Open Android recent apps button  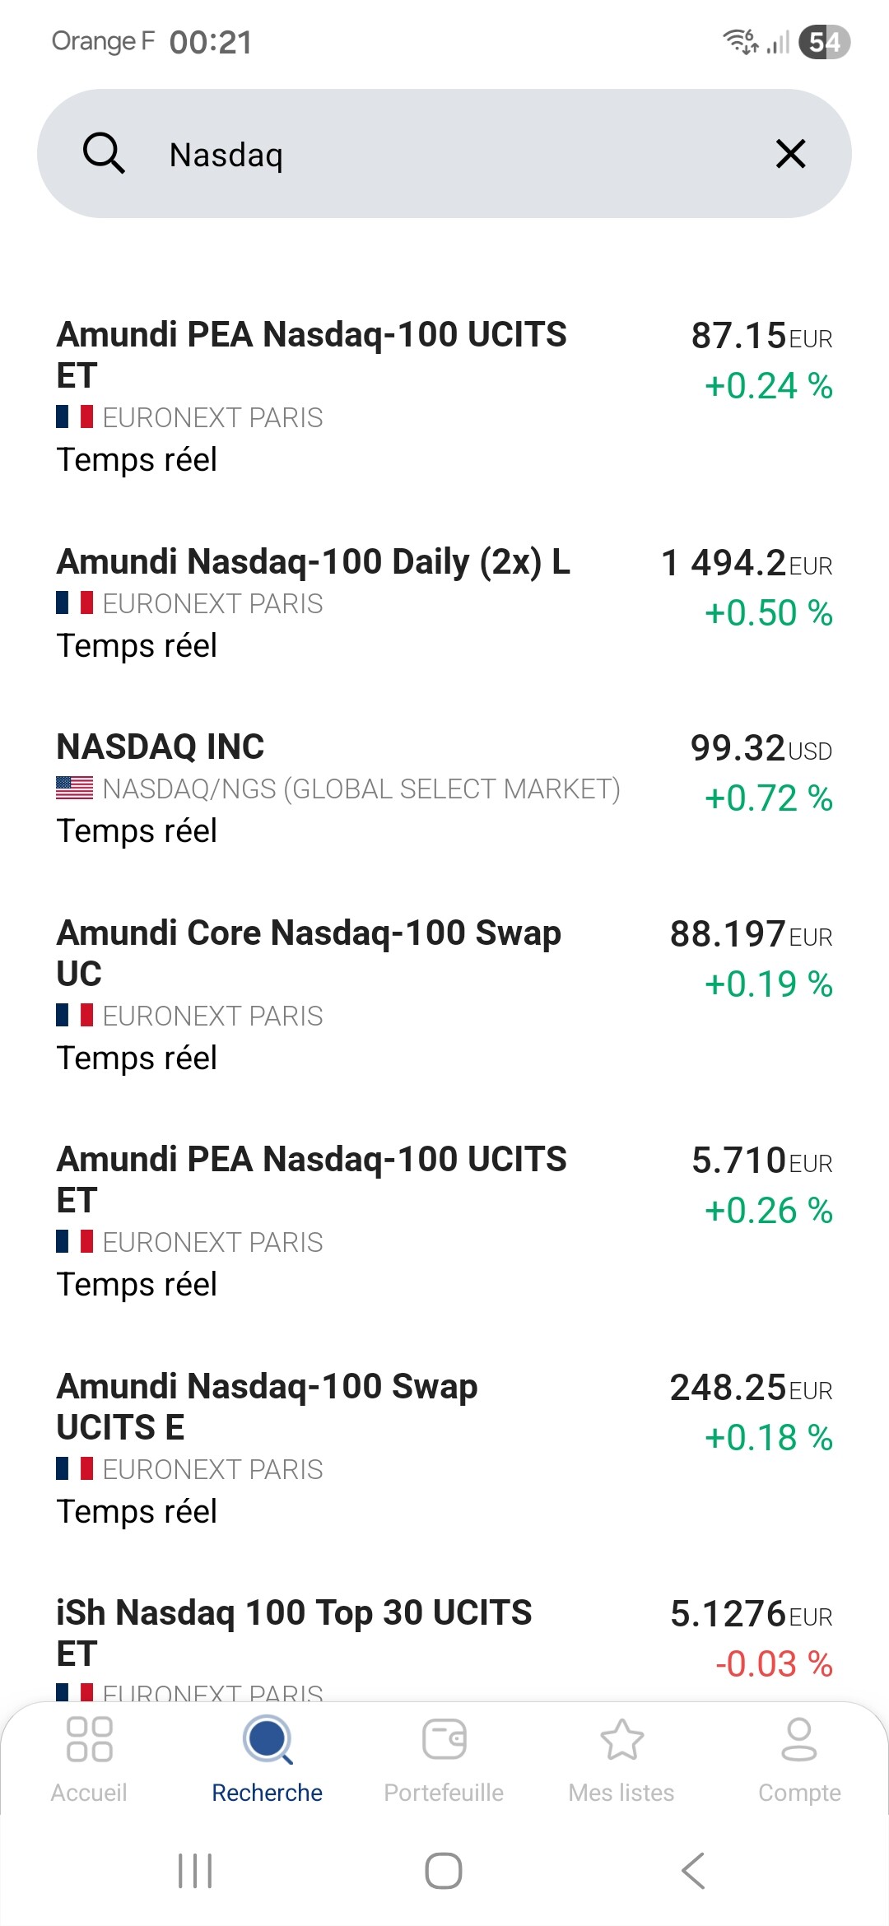[195, 1871]
